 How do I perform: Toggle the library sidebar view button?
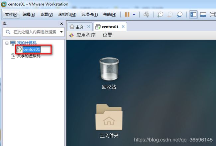coord(193,15)
